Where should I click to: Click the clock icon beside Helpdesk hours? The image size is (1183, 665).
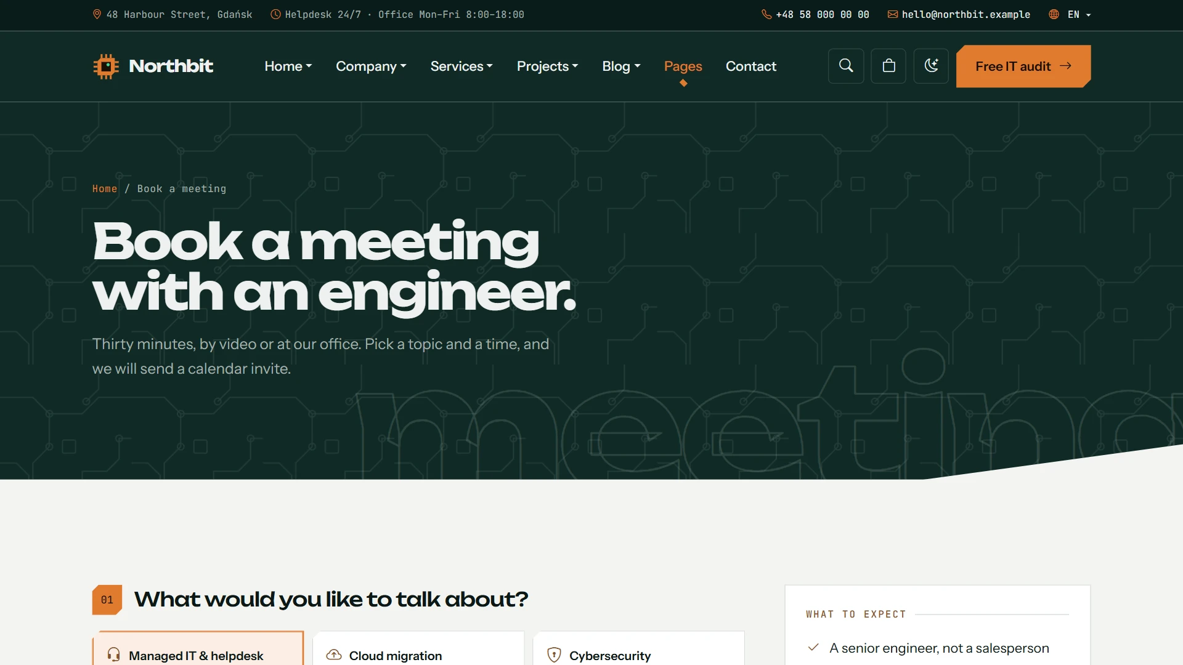click(275, 14)
